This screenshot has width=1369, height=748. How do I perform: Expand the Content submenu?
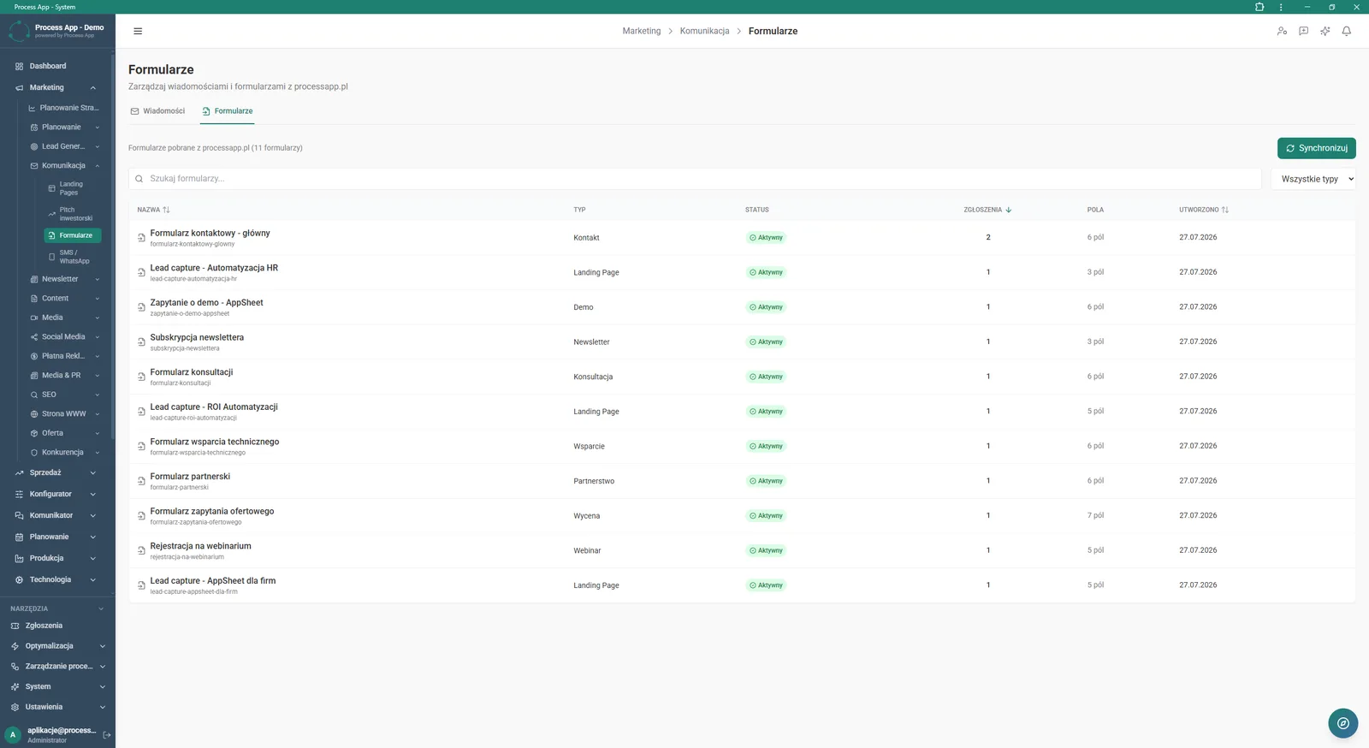[98, 299]
